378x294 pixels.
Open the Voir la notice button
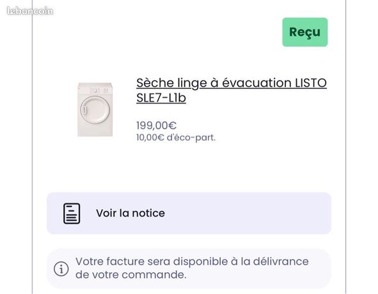coord(189,213)
